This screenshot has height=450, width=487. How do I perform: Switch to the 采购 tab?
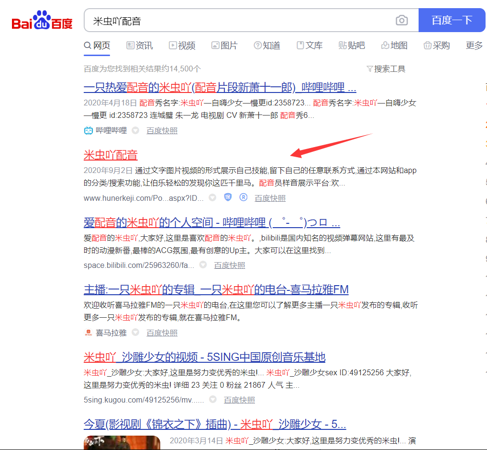coord(437,46)
